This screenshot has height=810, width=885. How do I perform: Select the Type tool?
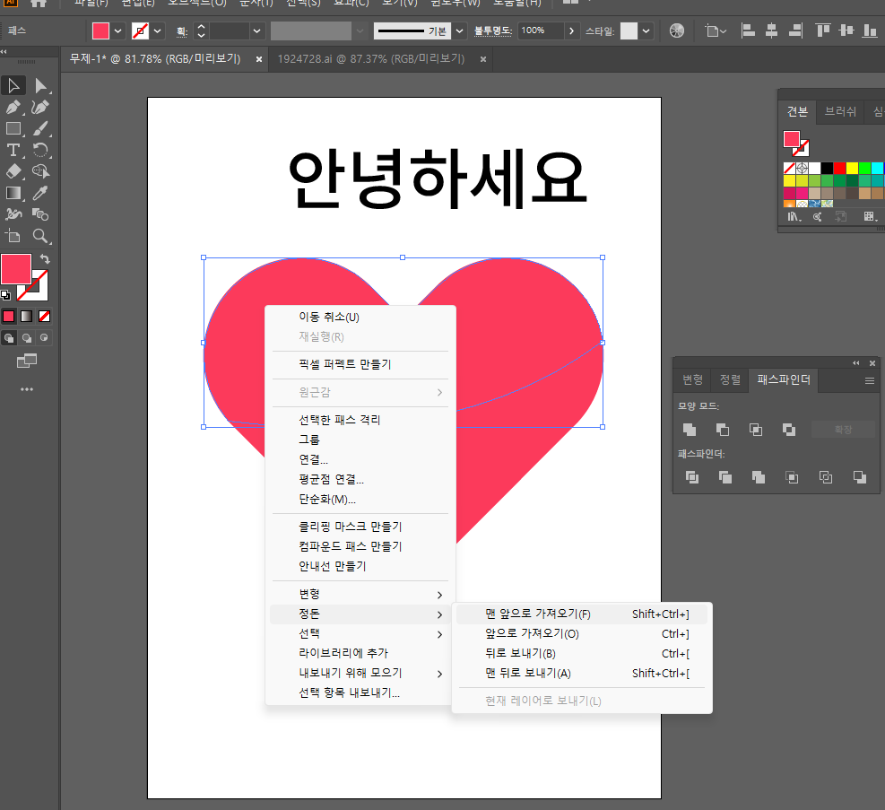[13, 149]
